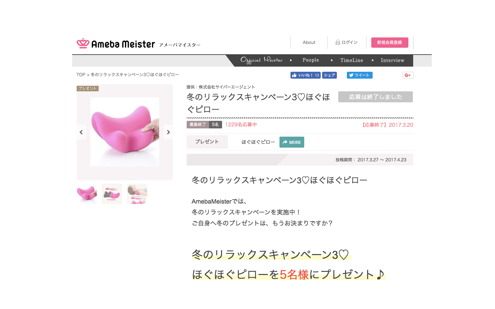
Task: Select the third thumbnail showing a person
Action: [x=137, y=194]
